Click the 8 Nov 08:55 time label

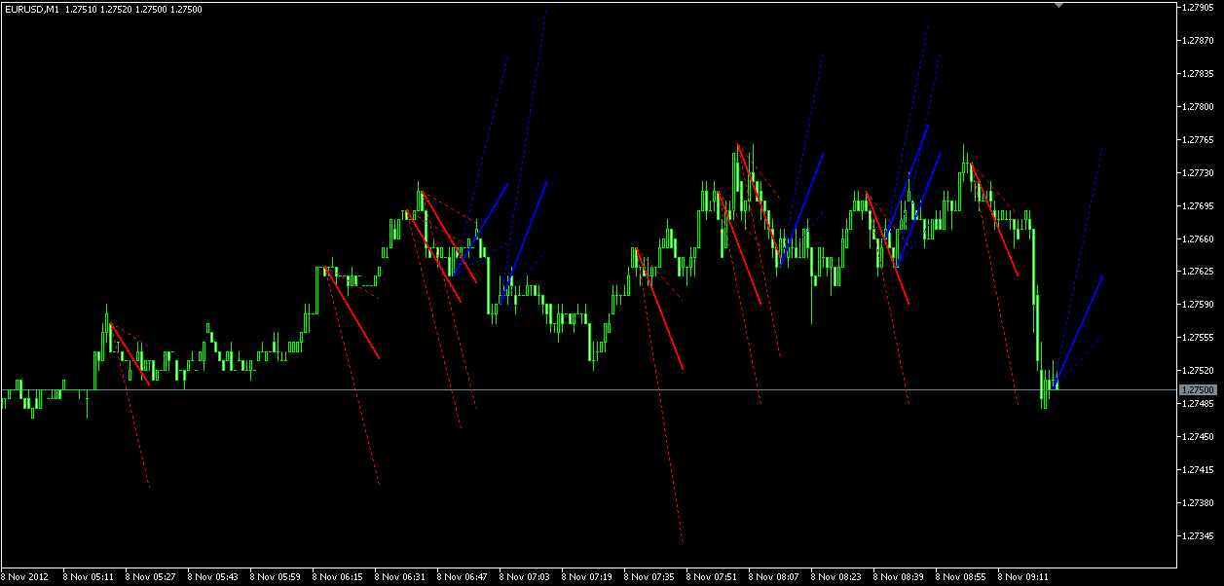(962, 576)
